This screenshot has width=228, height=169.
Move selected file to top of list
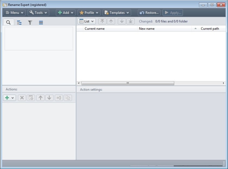(102, 21)
